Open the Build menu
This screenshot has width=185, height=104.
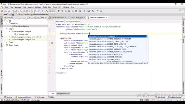45,7
